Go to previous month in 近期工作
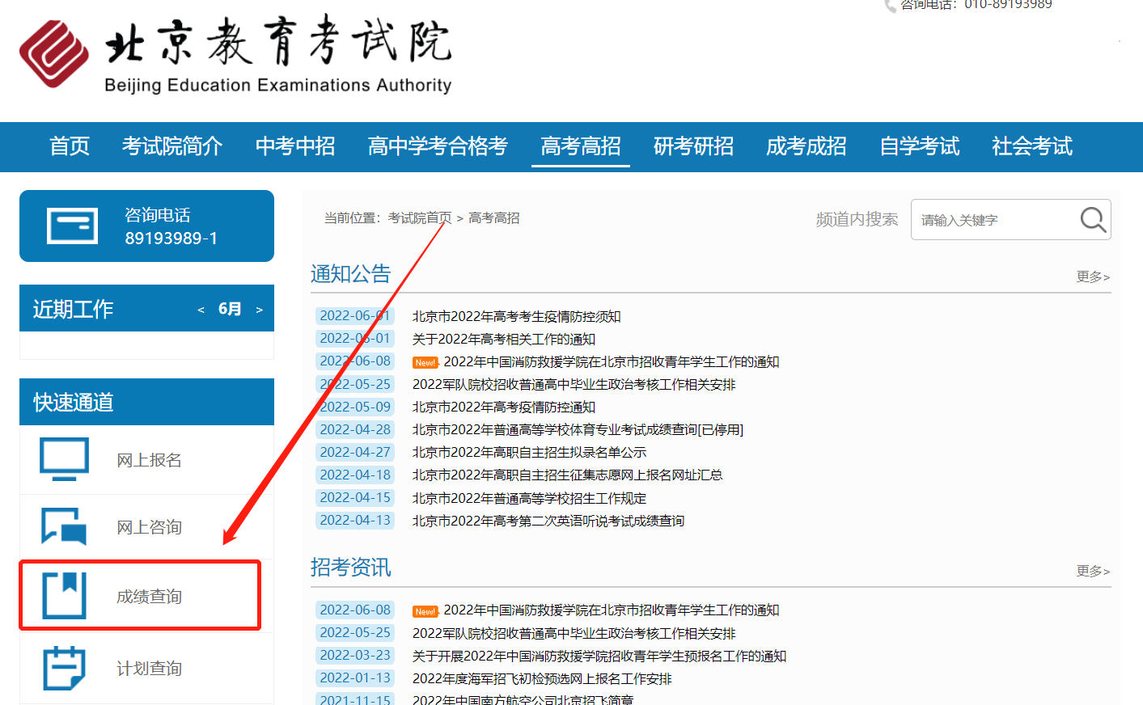1143x705 pixels. point(201,310)
